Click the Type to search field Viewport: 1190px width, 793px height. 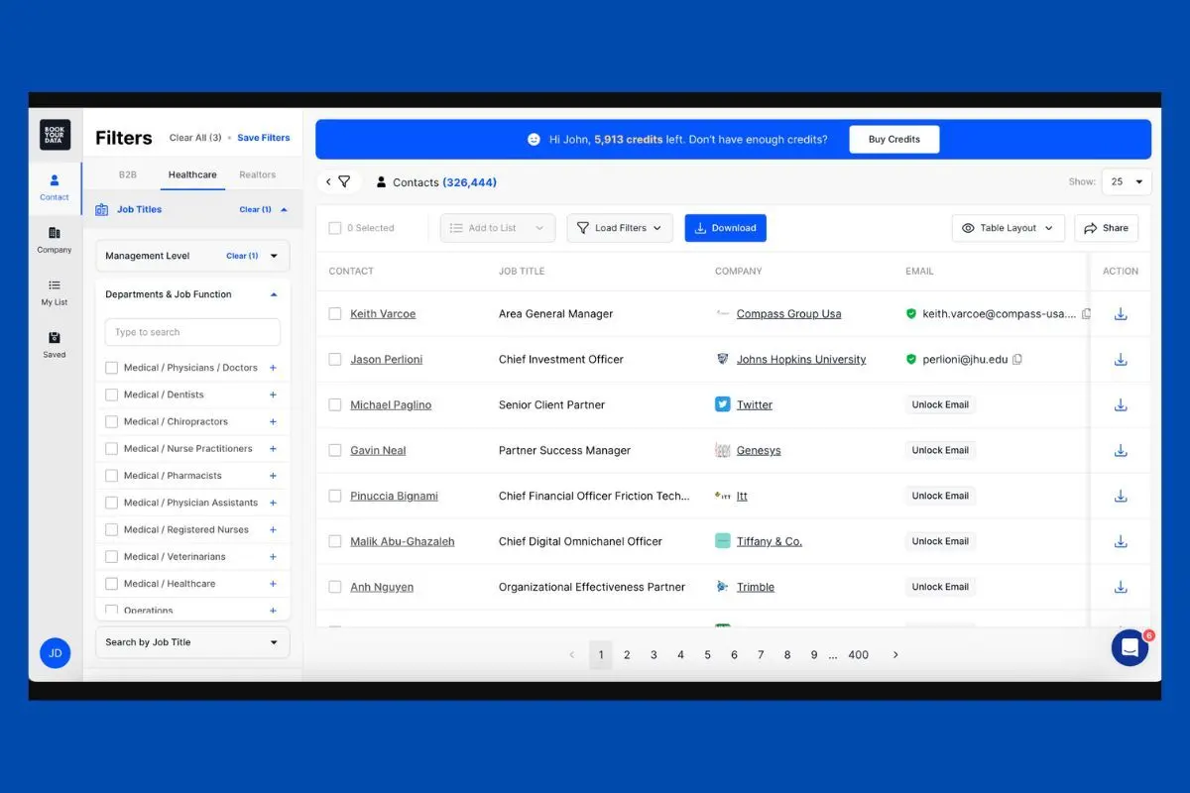(193, 332)
